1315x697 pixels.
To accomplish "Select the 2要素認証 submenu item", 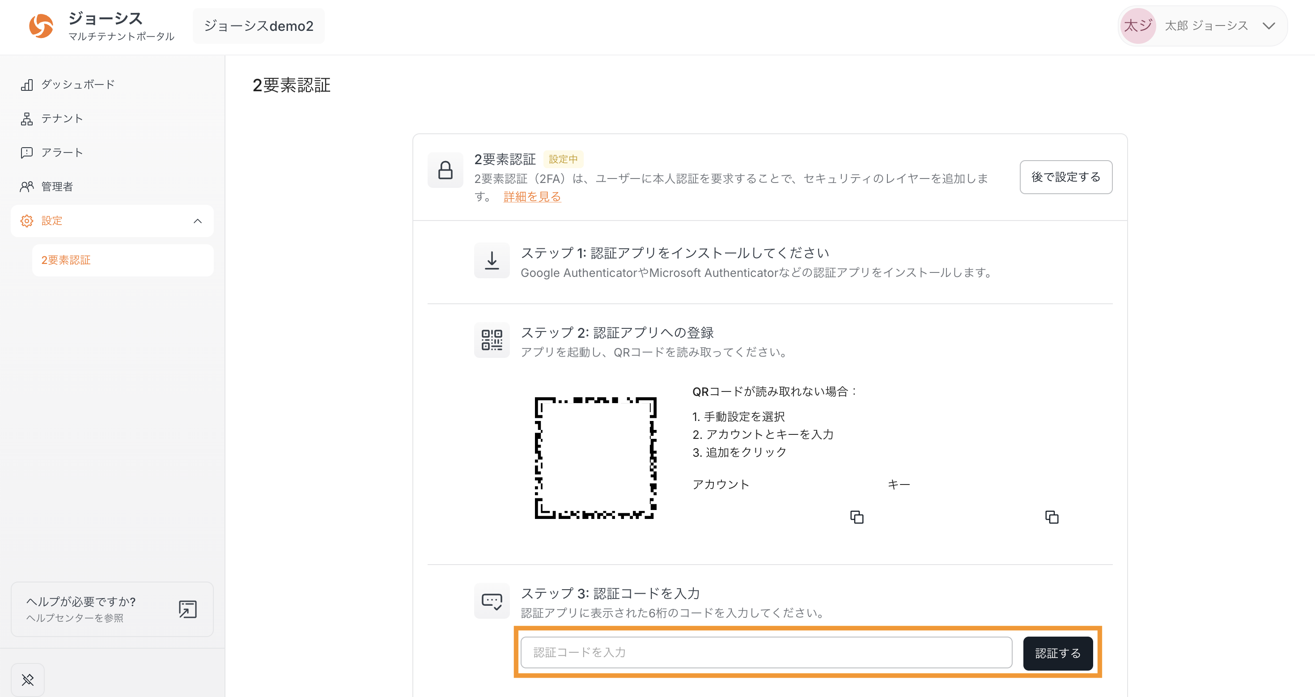I will 66,260.
